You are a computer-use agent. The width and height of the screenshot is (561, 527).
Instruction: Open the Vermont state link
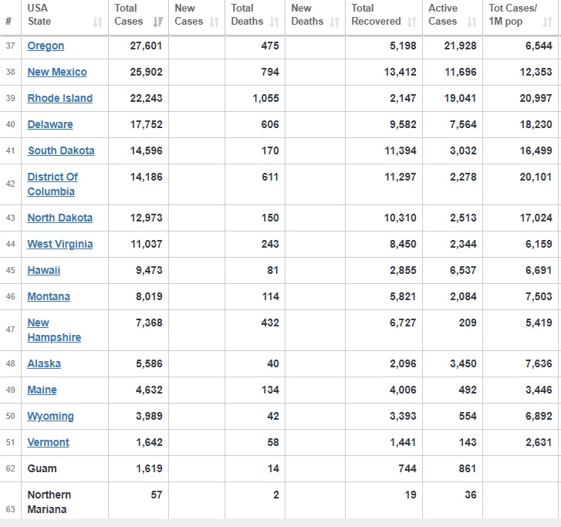pyautogui.click(x=48, y=442)
